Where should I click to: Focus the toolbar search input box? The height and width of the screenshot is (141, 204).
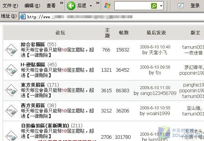(x=132, y=6)
